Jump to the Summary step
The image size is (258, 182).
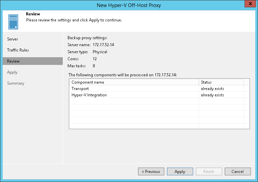tap(16, 83)
